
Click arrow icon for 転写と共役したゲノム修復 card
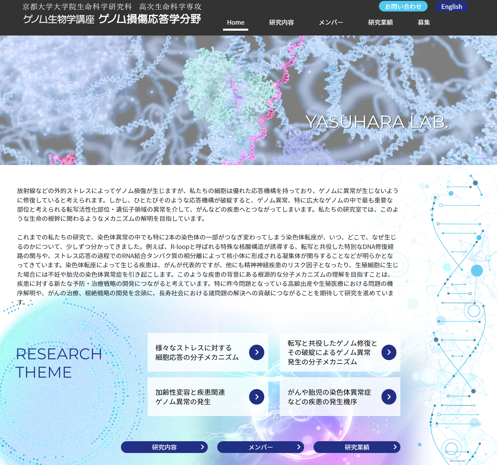click(389, 352)
